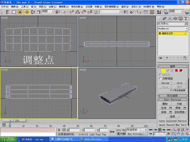Screen dimensions: 190x142
Task: Click the object color swatch beside name
Action: [187, 24]
